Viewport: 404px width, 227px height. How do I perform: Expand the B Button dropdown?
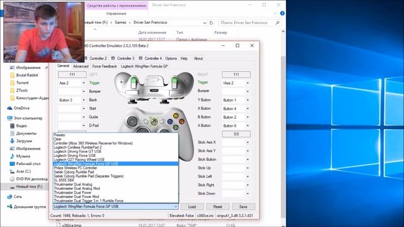[247, 117]
